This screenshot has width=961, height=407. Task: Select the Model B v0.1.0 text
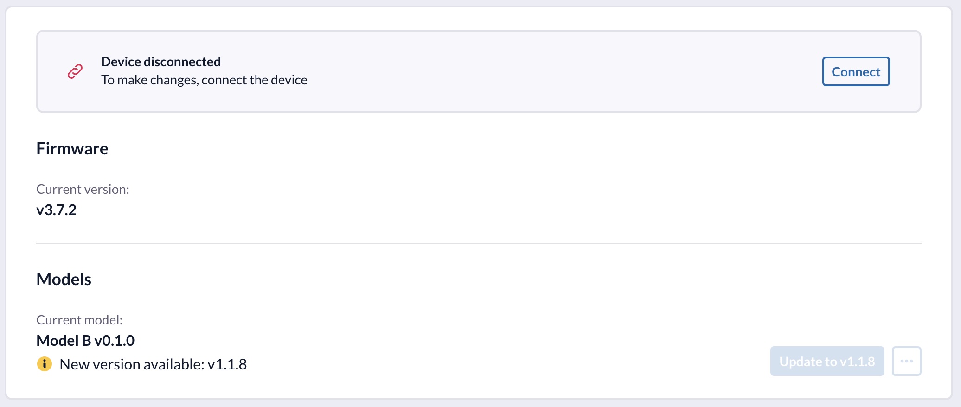tap(85, 341)
